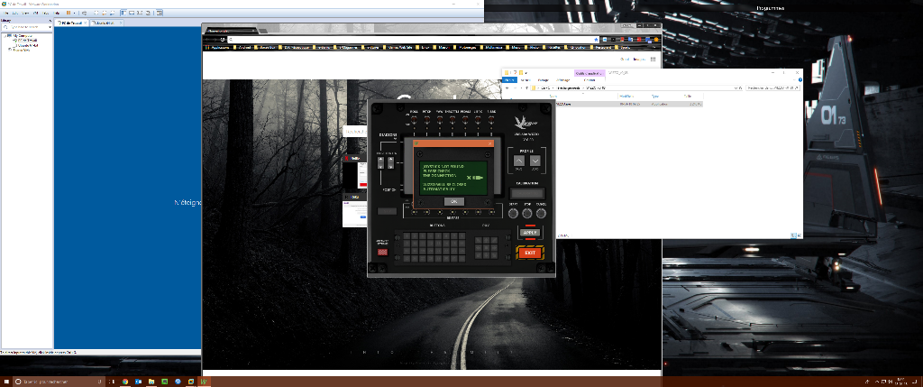Click the second deadzone stepper control
This screenshot has height=387, width=923.
[391, 162]
